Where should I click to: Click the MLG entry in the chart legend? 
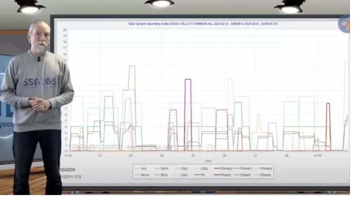pyautogui.click(x=161, y=175)
